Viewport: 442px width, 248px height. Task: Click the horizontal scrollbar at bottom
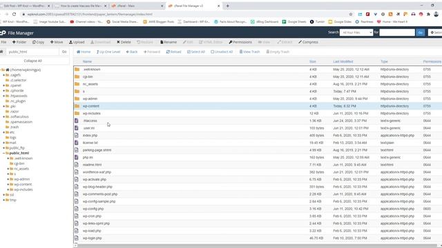pyautogui.click(x=258, y=246)
